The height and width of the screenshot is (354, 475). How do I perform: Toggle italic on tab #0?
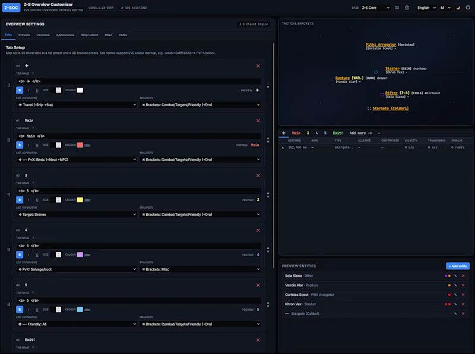pos(28,90)
